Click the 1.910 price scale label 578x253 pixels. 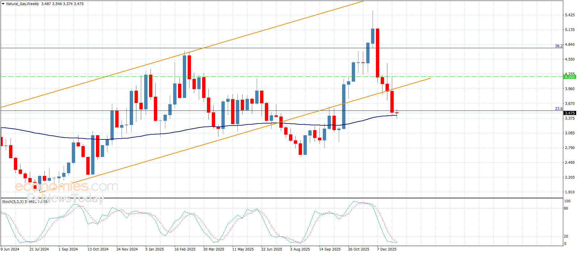(x=570, y=192)
